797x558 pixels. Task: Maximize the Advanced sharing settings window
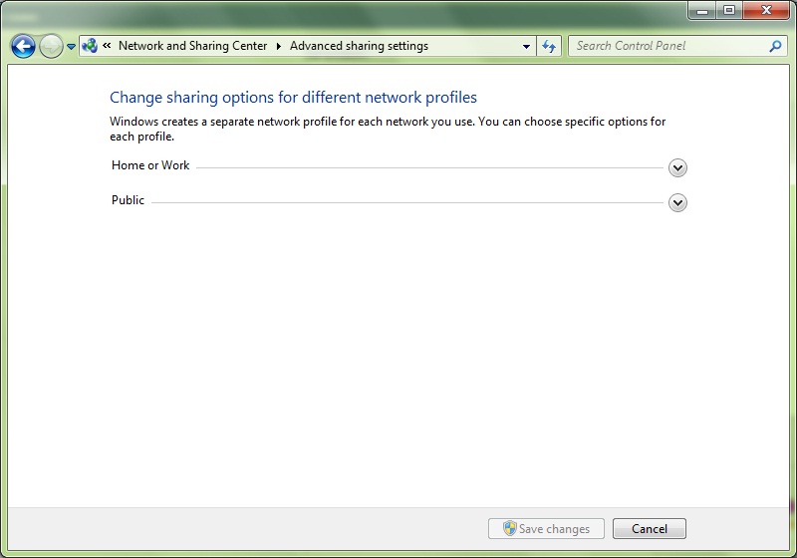[729, 10]
